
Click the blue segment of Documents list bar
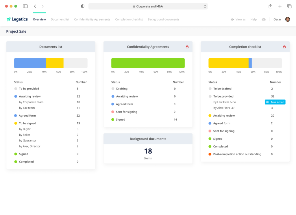tap(30, 63)
